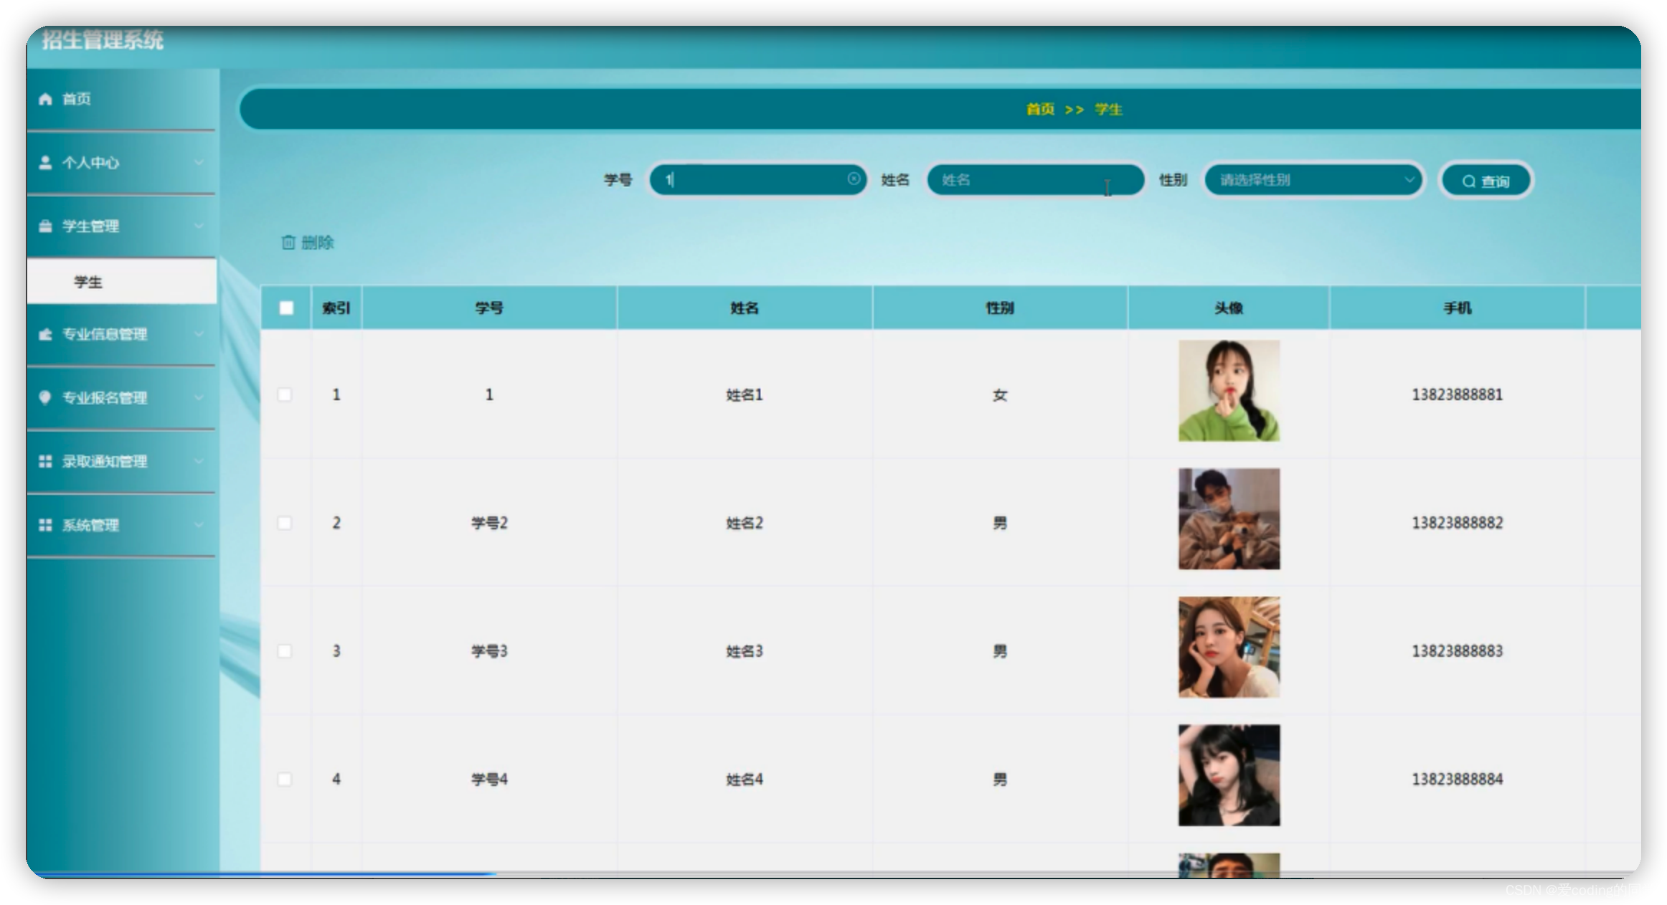Open the avatar of 姓名4
The width and height of the screenshot is (1667, 905).
1229,775
